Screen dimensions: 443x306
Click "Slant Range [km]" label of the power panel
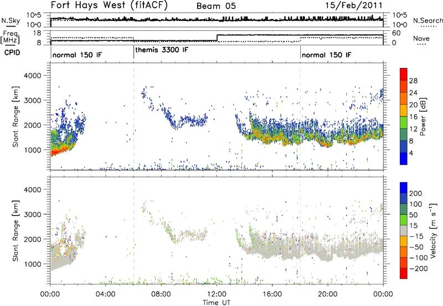pyautogui.click(x=16, y=117)
